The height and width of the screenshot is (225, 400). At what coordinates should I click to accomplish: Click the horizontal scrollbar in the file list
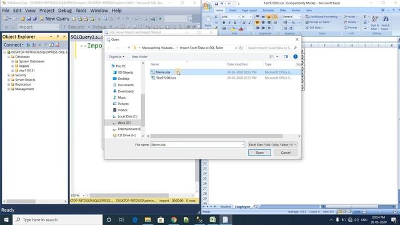pyautogui.click(x=216, y=136)
